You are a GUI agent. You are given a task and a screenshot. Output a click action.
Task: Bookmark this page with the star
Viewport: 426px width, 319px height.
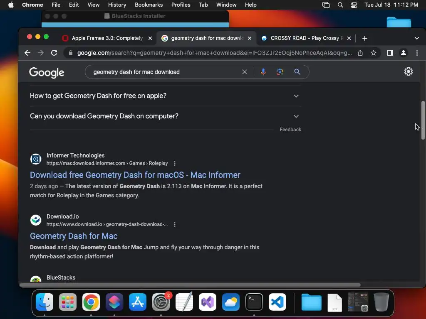click(x=374, y=53)
